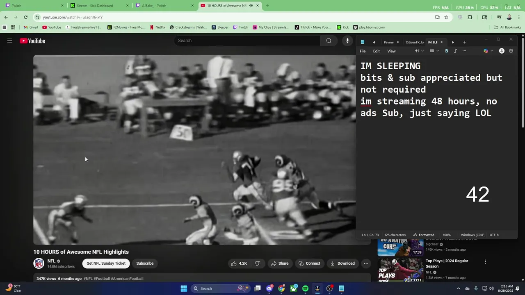525x295 pixels.
Task: Bookmark this page with the star icon
Action: tap(446, 17)
